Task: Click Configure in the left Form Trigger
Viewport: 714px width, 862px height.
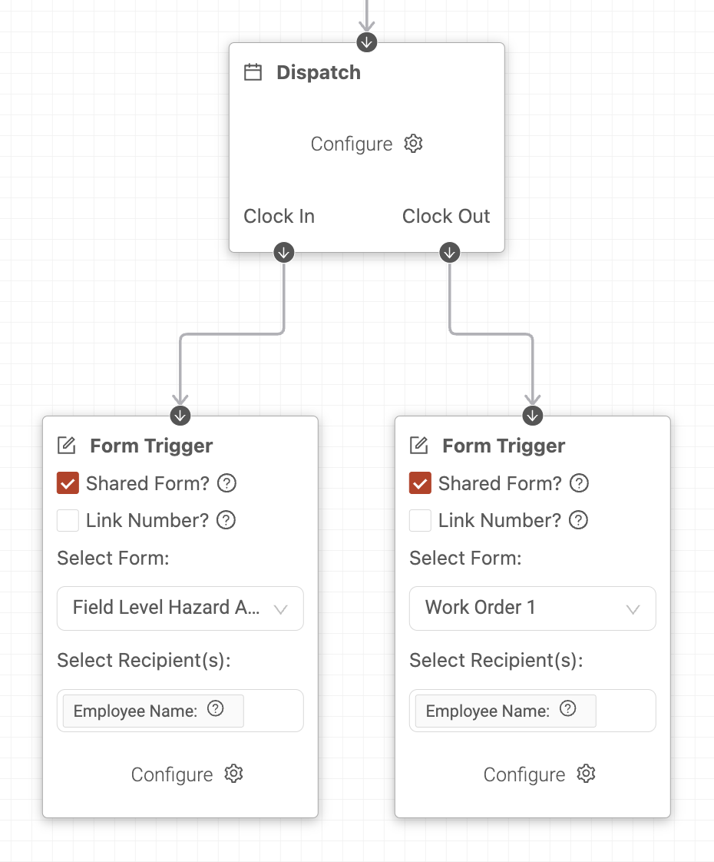Action: point(172,774)
